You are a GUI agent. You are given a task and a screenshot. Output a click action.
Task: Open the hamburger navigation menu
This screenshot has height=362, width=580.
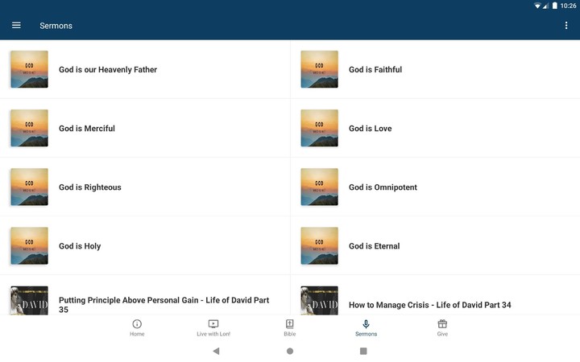pos(16,26)
